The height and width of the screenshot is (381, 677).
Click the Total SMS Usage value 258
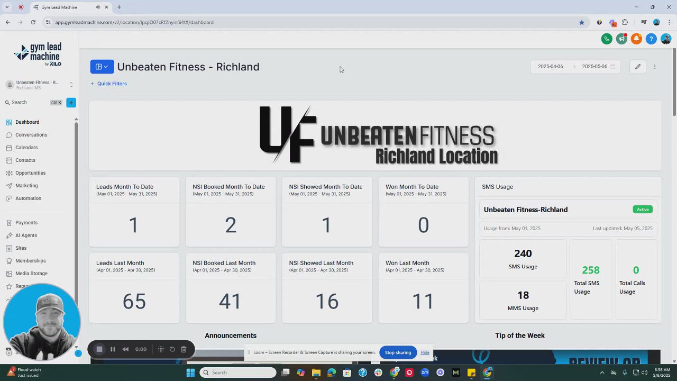click(x=591, y=270)
